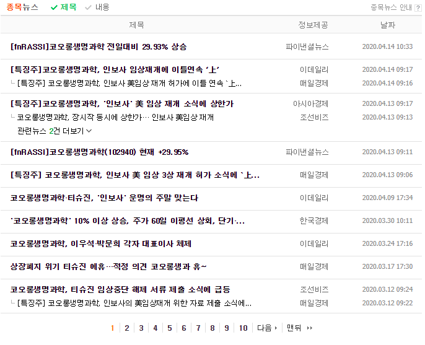Go to page 9

click(227, 328)
